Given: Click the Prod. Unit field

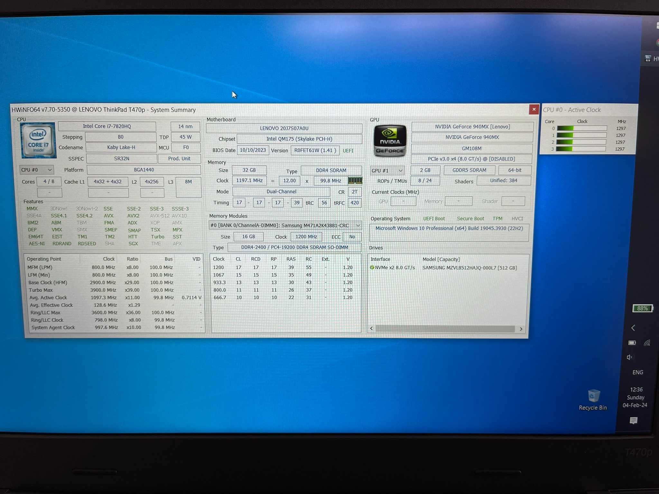Looking at the screenshot, I should pos(179,159).
